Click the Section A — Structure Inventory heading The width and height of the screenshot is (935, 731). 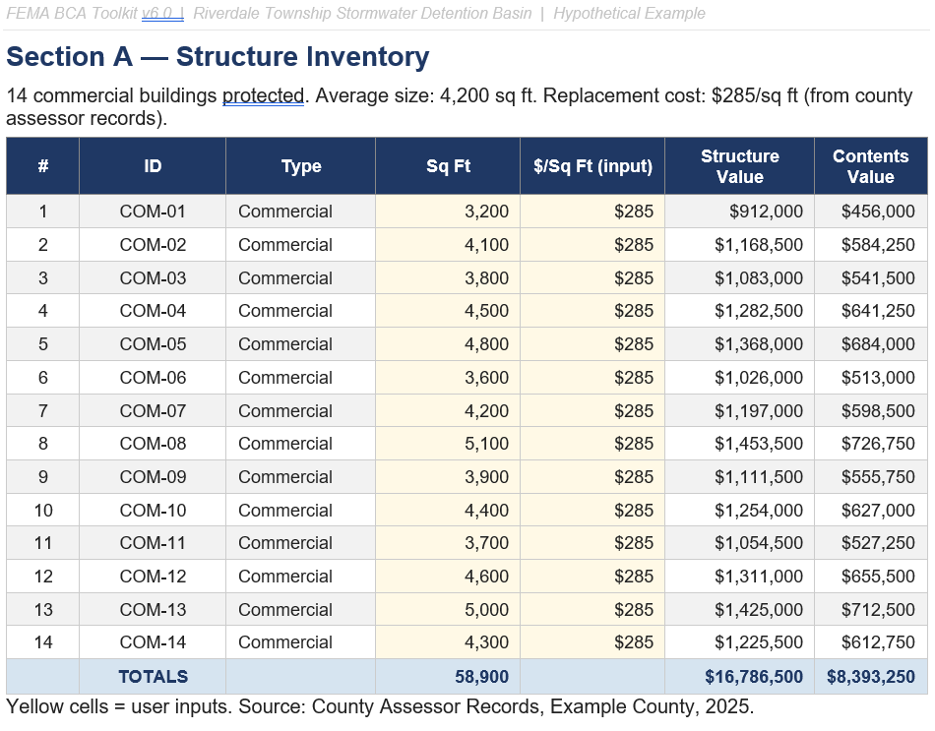tap(218, 57)
